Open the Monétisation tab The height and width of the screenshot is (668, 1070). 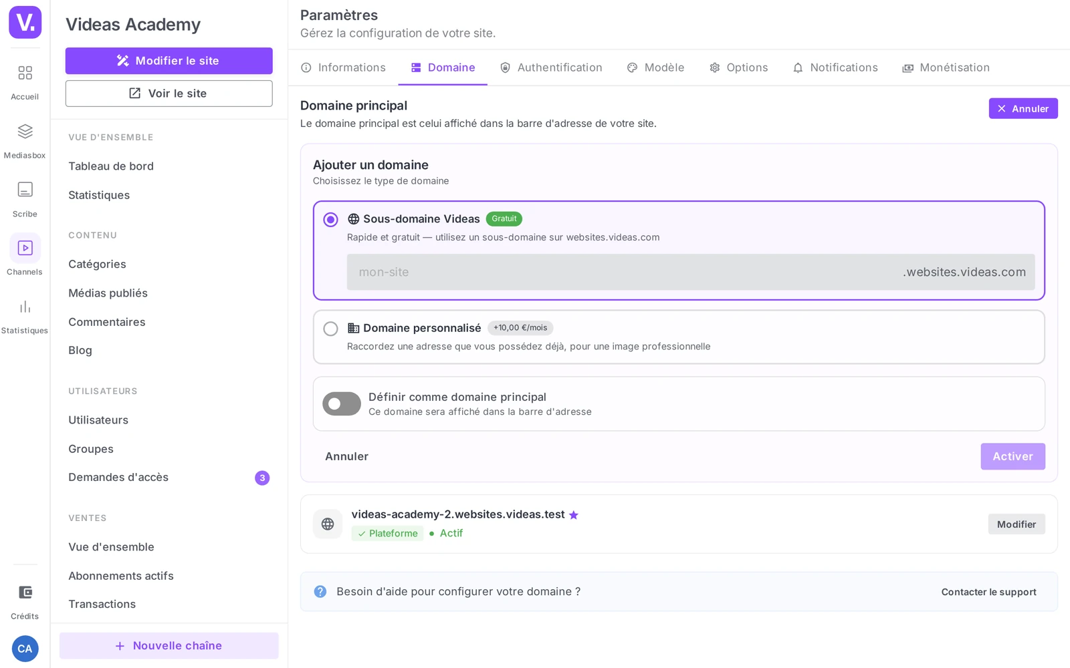point(946,67)
